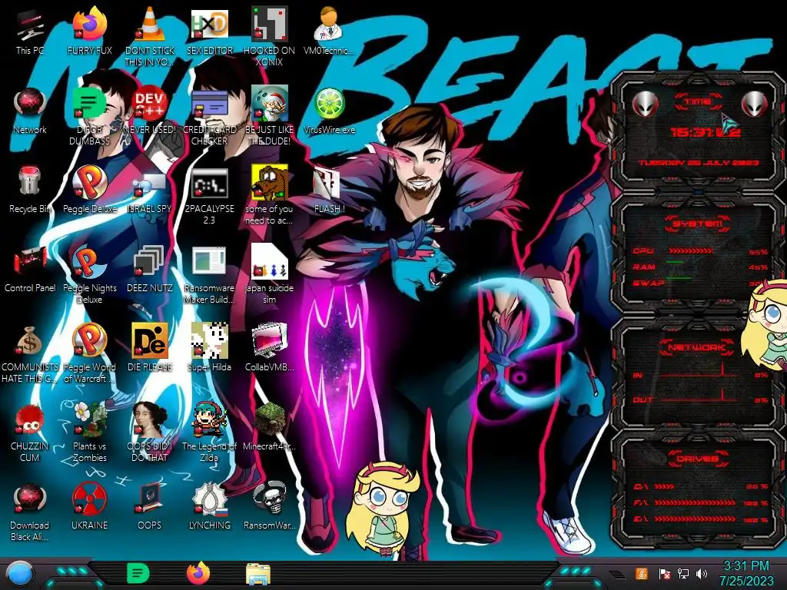Click the F:\ drive usage bar
This screenshot has height=590, width=787.
(695, 502)
